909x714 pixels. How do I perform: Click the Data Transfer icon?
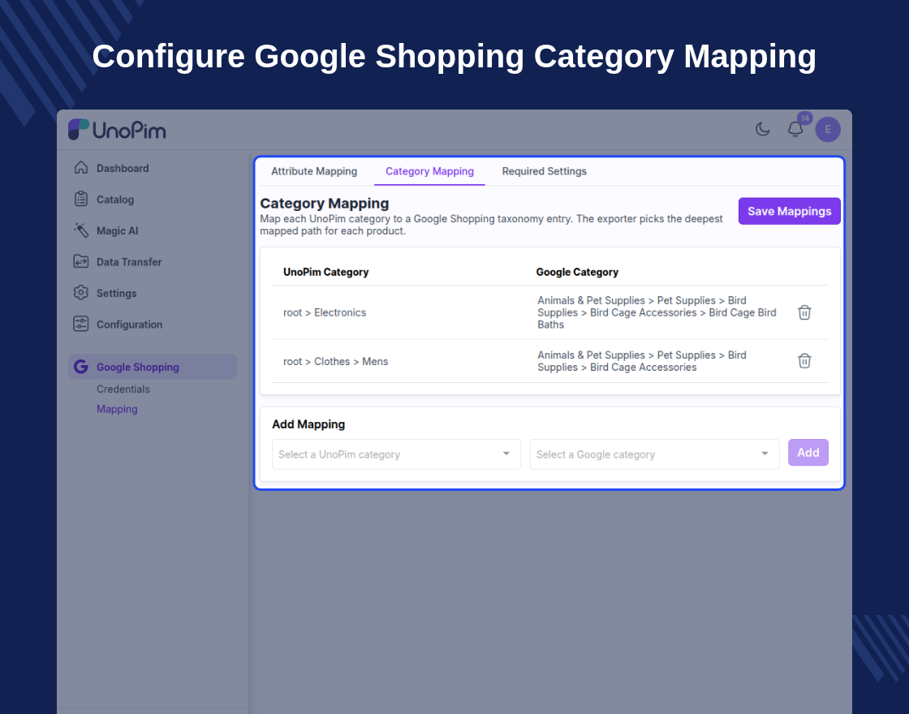pyautogui.click(x=81, y=261)
